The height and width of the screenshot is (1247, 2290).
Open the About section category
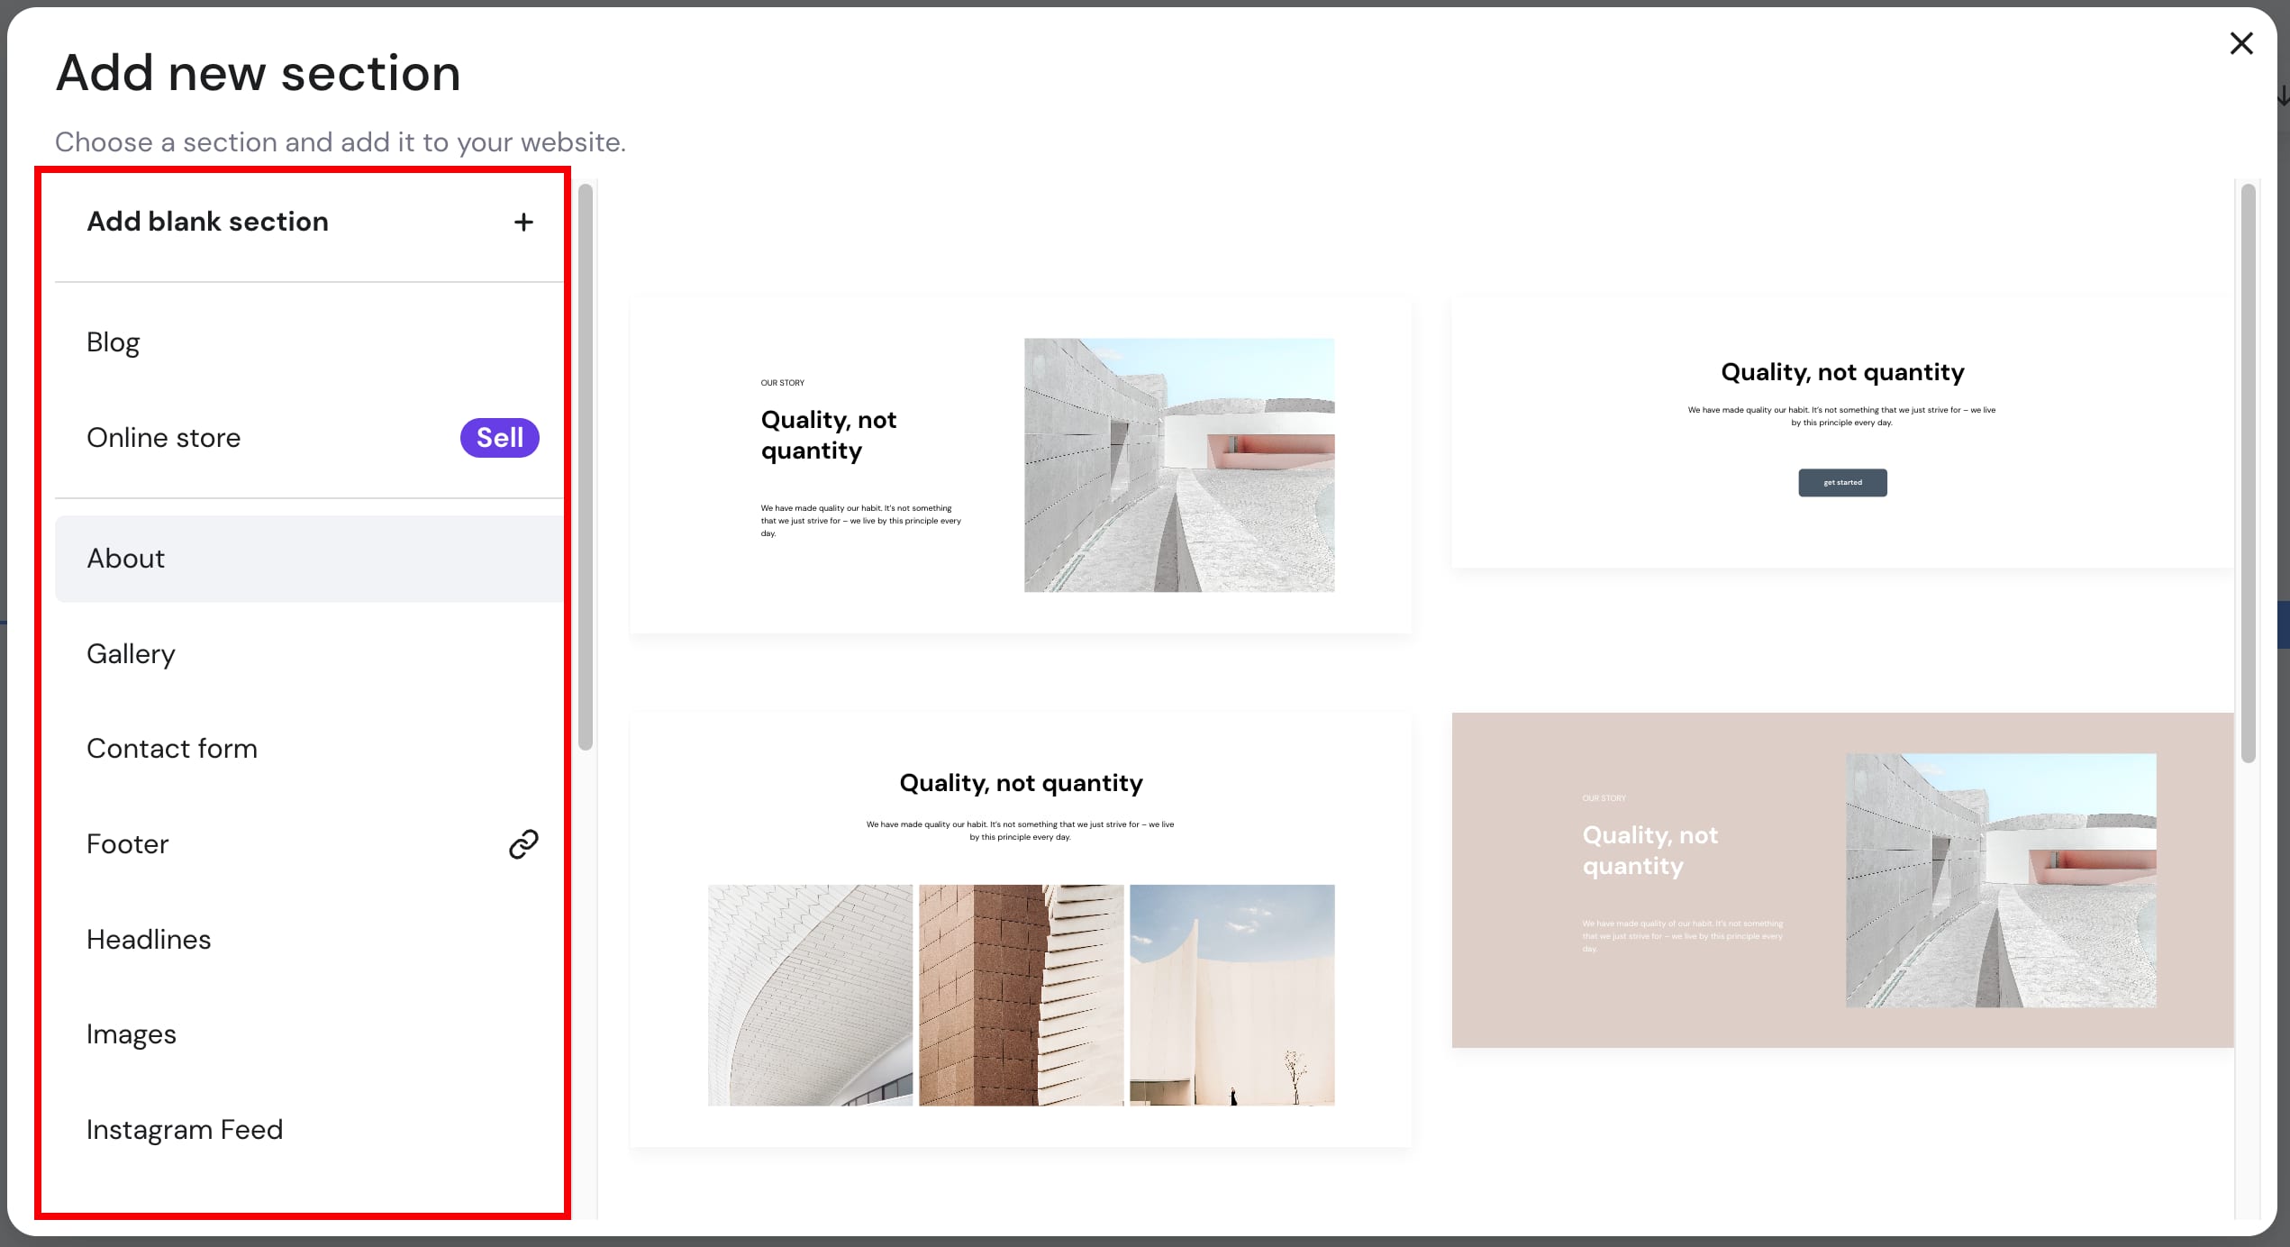click(x=125, y=558)
